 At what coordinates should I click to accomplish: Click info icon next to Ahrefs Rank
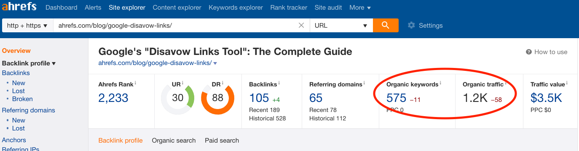click(x=135, y=83)
